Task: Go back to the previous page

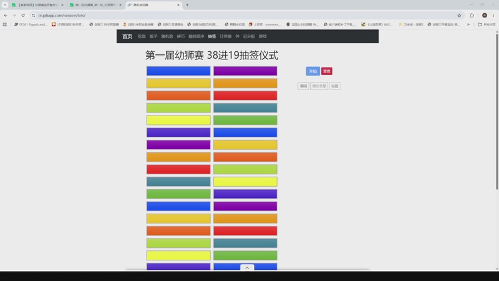Action: click(x=6, y=15)
